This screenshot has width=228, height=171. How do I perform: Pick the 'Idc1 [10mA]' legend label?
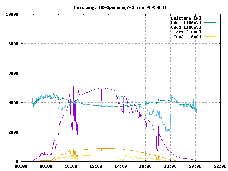[187, 32]
